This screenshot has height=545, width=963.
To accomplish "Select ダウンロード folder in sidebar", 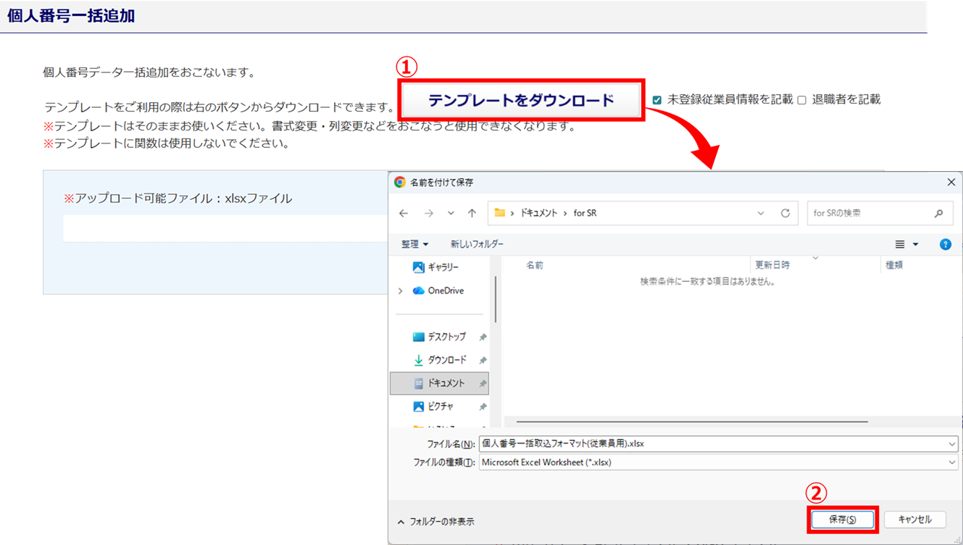I will coord(446,360).
